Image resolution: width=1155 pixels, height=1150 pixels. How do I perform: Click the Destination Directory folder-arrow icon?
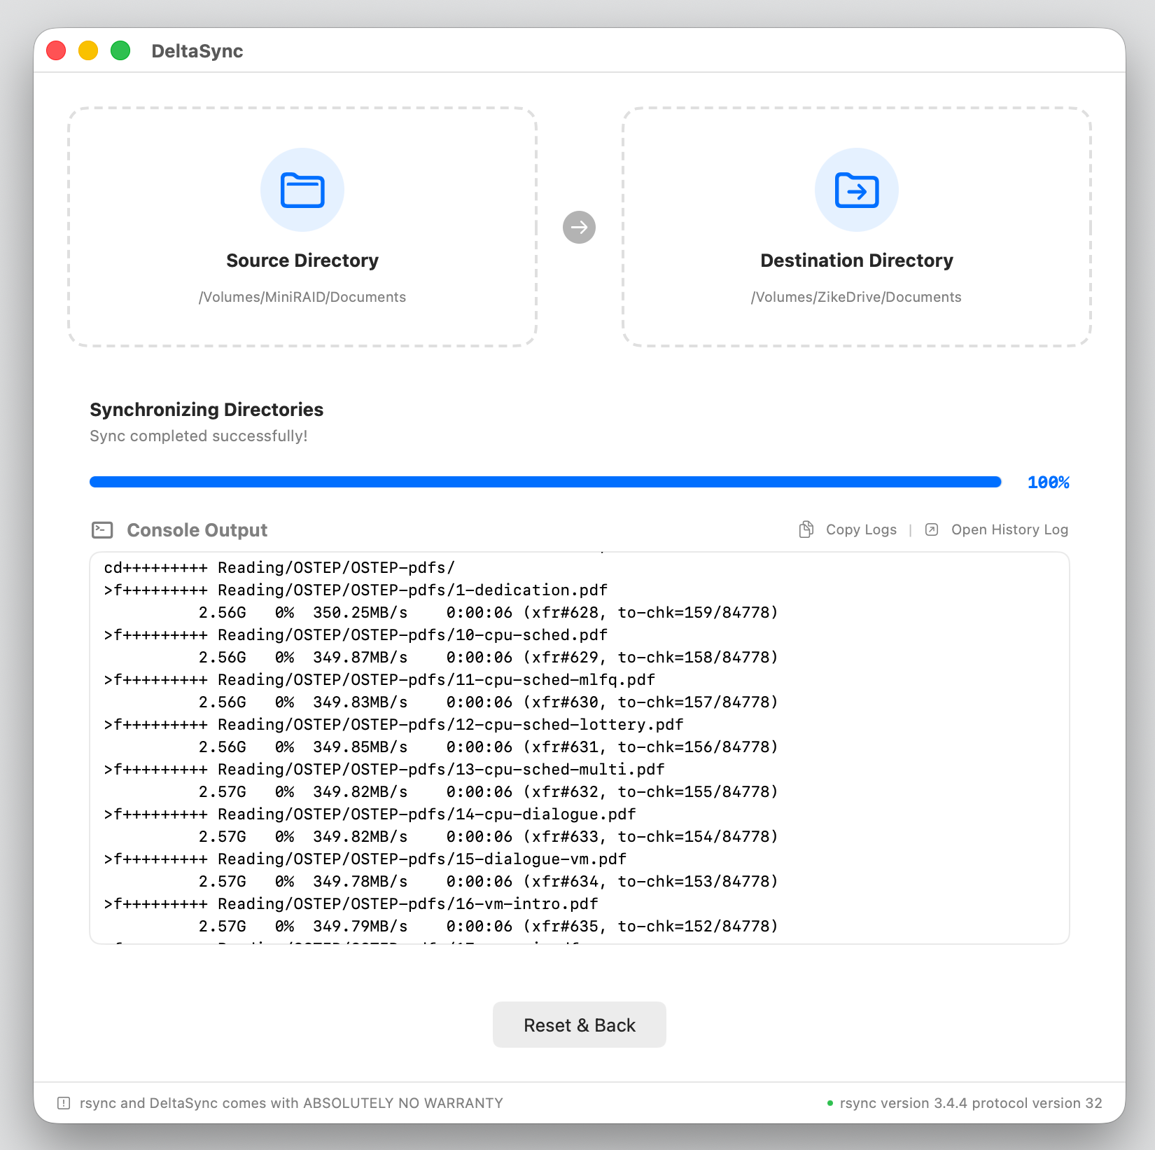(857, 190)
